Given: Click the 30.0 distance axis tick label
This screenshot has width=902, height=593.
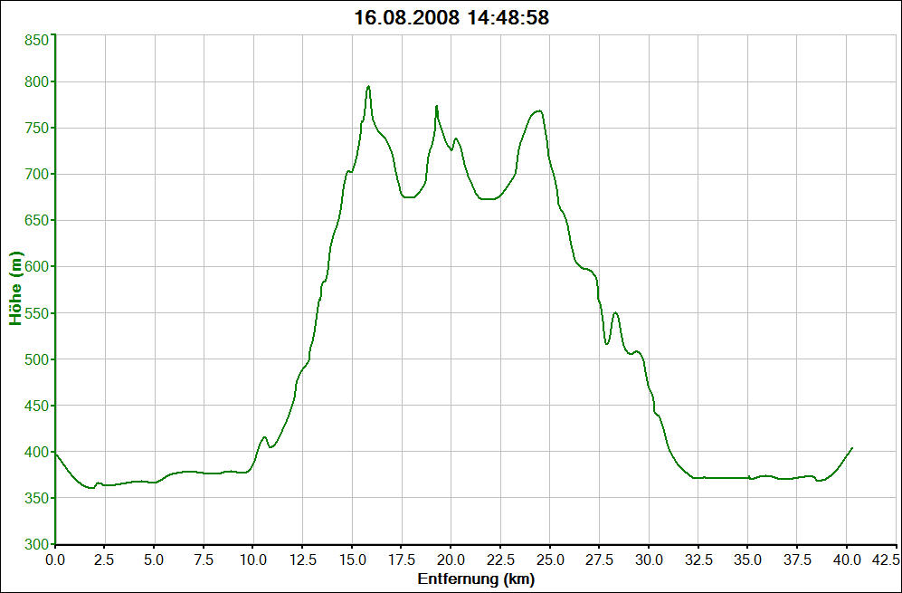Looking at the screenshot, I should point(649,560).
